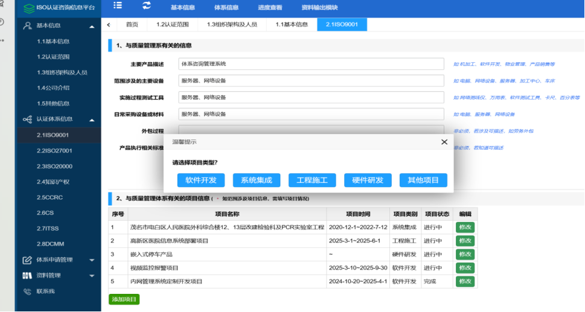Switch to the 1.1基本信息 tab
The height and width of the screenshot is (312, 585).
tap(292, 25)
